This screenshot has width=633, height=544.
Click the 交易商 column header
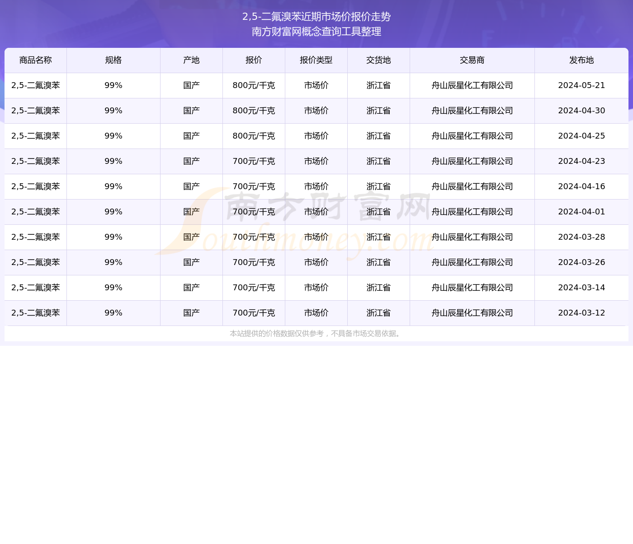coord(472,60)
